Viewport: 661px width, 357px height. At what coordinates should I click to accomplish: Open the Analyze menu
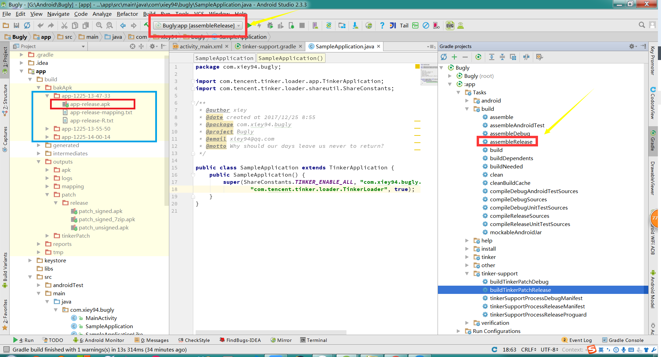[102, 14]
